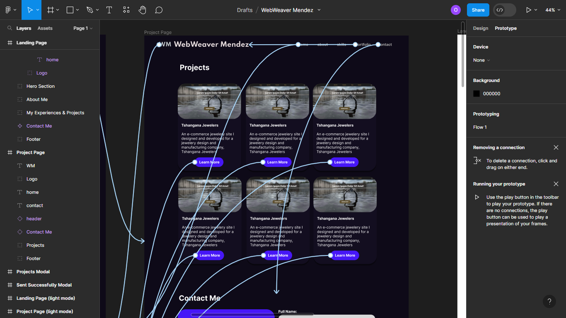Select the Text tool
566x318 pixels.
109,10
